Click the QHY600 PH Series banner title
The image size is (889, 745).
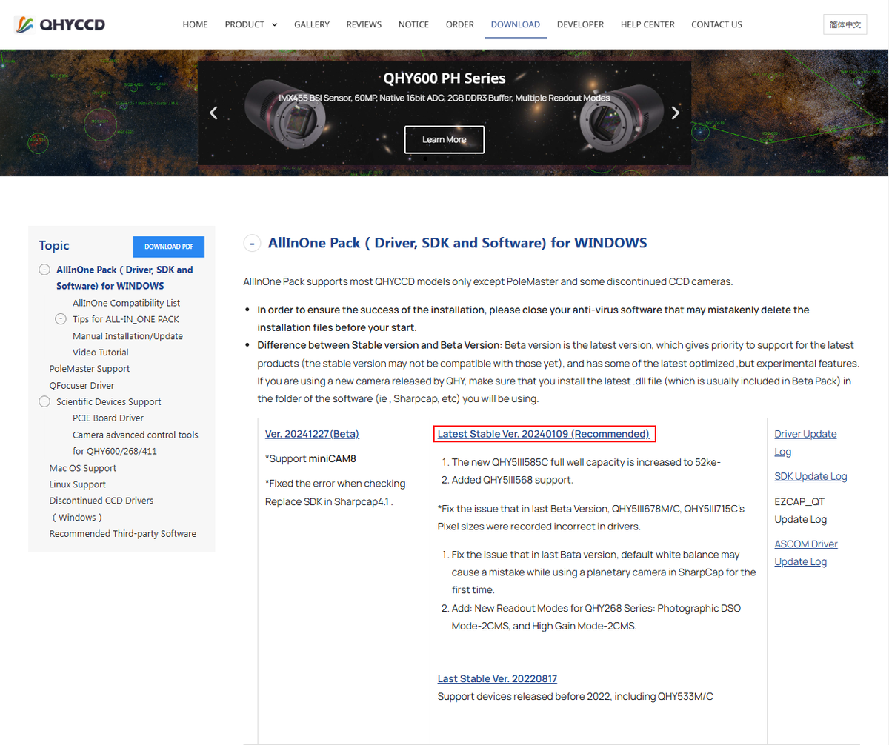click(x=444, y=78)
